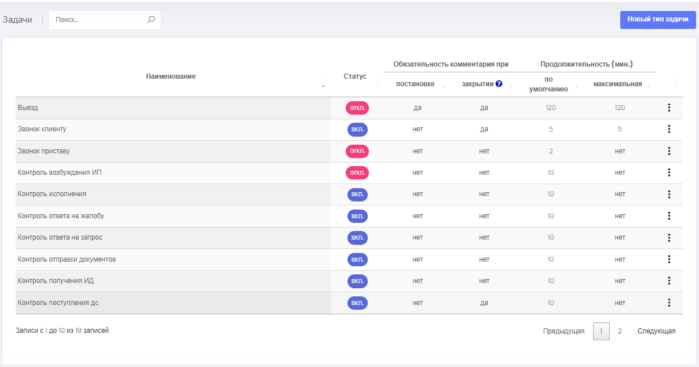Click the Контроль отправки документов row name

click(67, 259)
